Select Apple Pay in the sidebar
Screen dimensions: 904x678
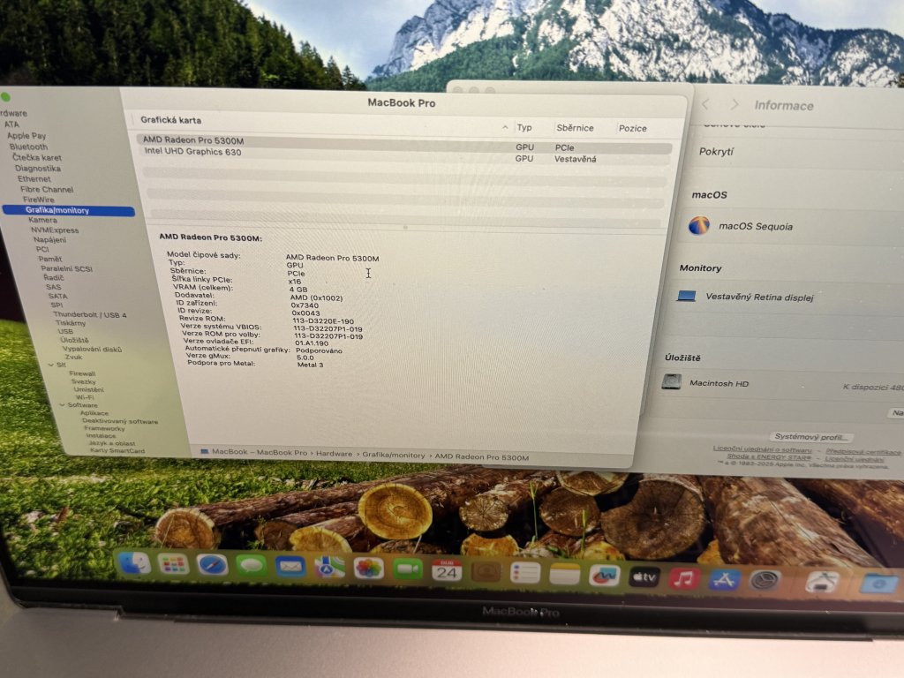[26, 135]
